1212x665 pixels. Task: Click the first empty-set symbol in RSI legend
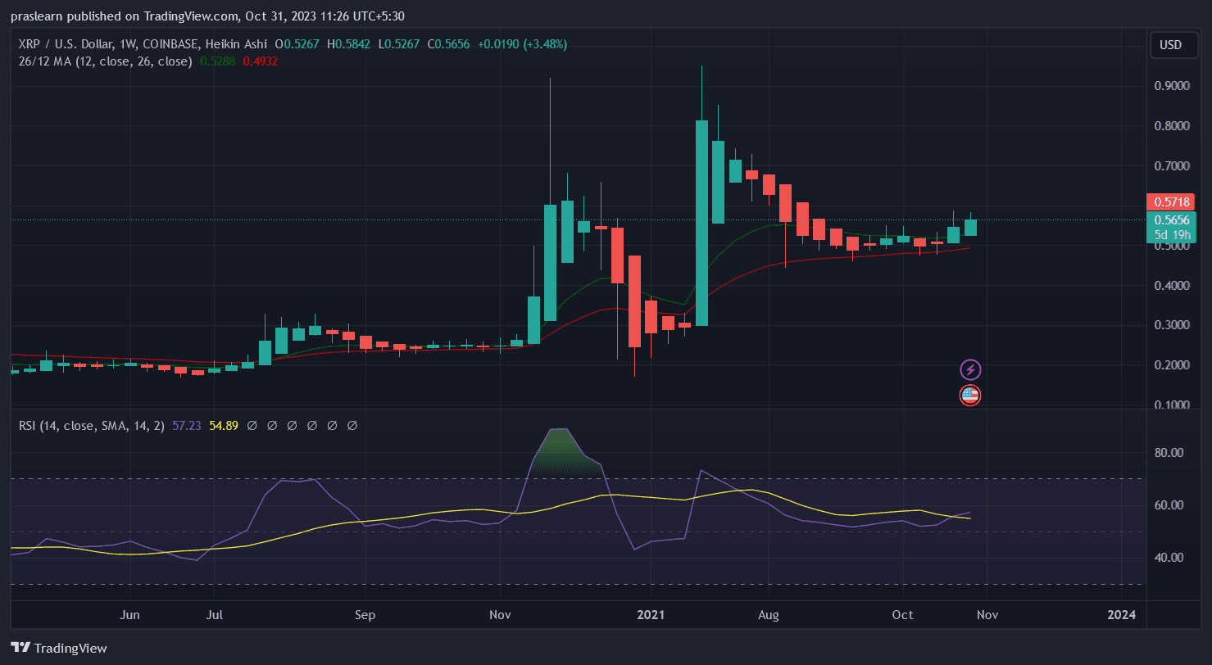[252, 426]
